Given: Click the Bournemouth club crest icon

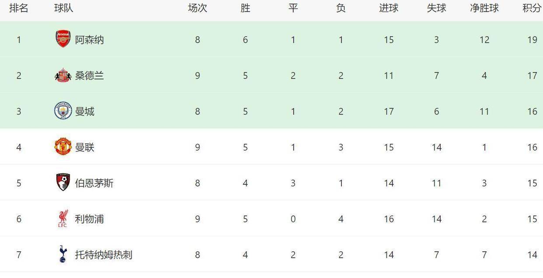Looking at the screenshot, I should tap(63, 183).
